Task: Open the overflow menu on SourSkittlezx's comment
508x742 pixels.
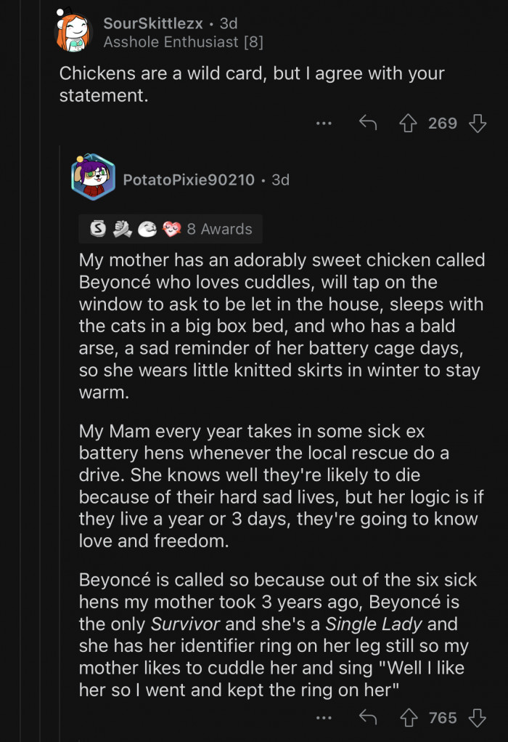Action: point(322,123)
